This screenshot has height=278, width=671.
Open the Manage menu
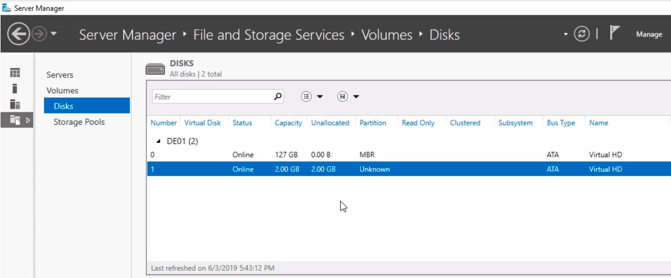tap(648, 35)
